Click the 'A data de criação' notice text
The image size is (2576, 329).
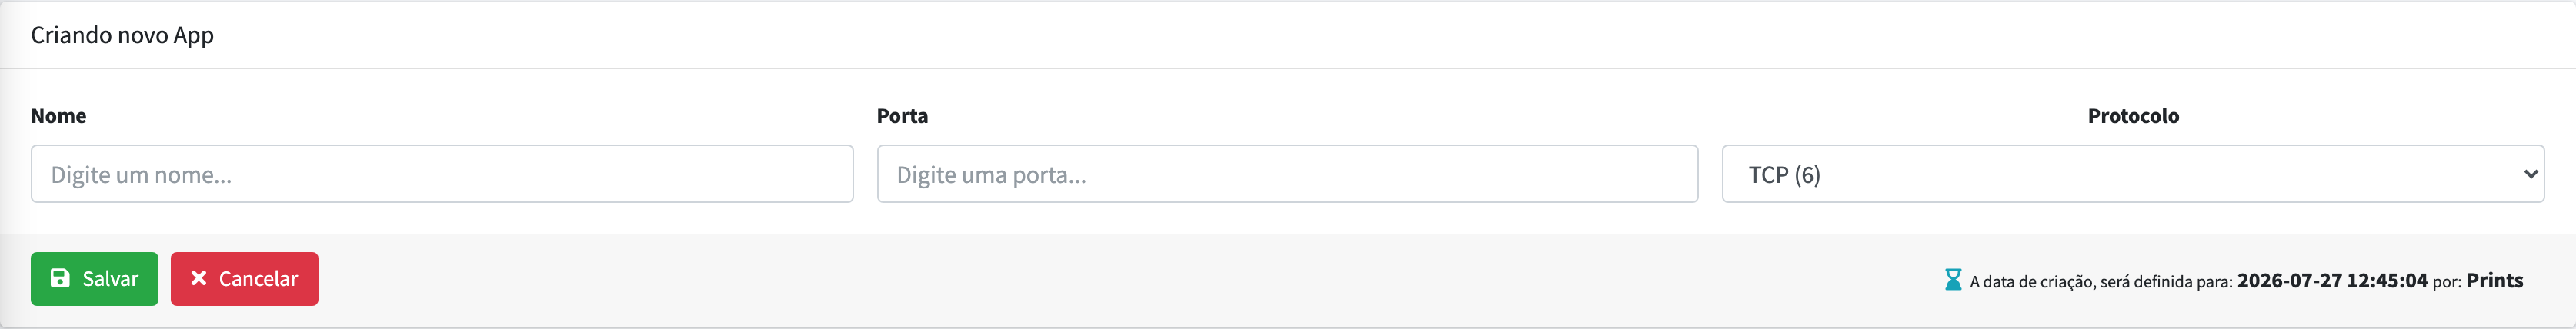pos(2100,282)
